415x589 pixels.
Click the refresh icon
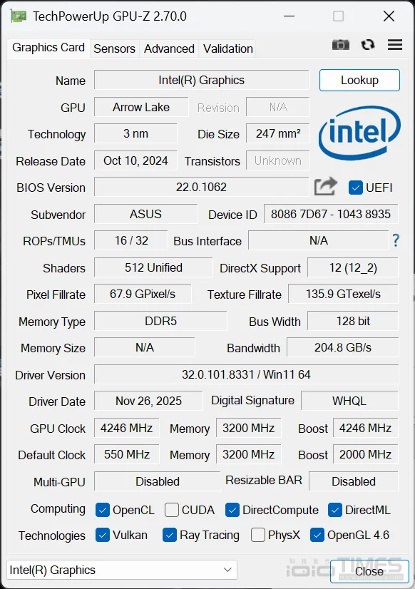pyautogui.click(x=368, y=45)
